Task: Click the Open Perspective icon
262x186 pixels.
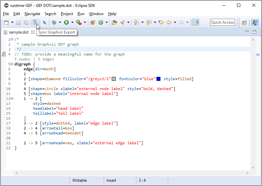Action: tap(244, 22)
